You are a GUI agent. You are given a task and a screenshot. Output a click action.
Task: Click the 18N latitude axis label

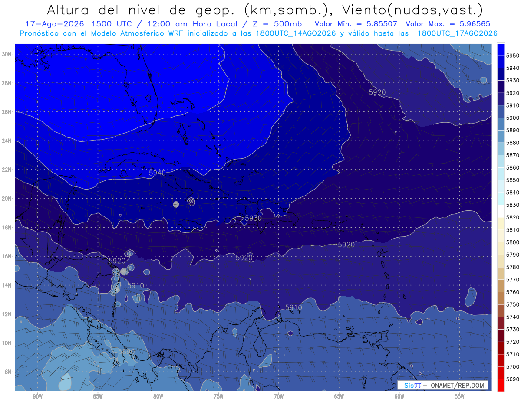coord(7,227)
